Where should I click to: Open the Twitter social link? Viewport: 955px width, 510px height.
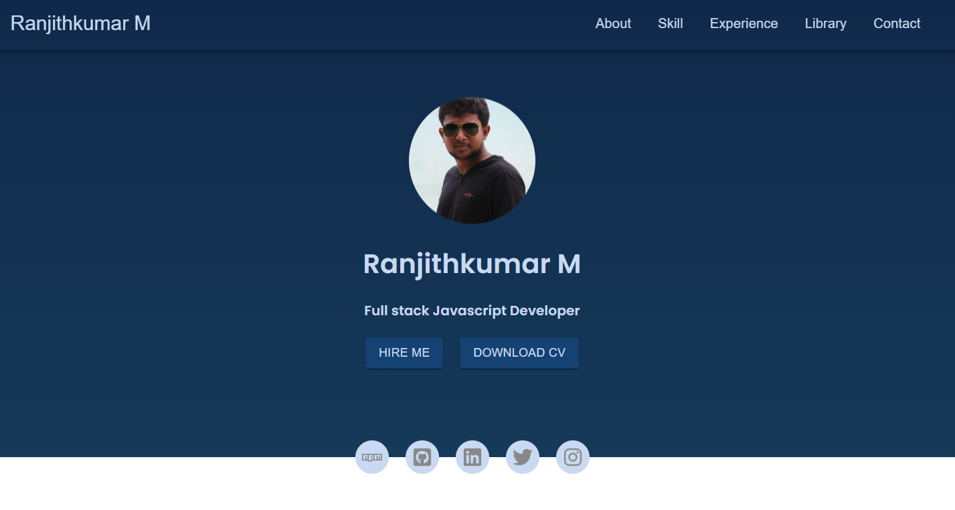click(x=522, y=457)
